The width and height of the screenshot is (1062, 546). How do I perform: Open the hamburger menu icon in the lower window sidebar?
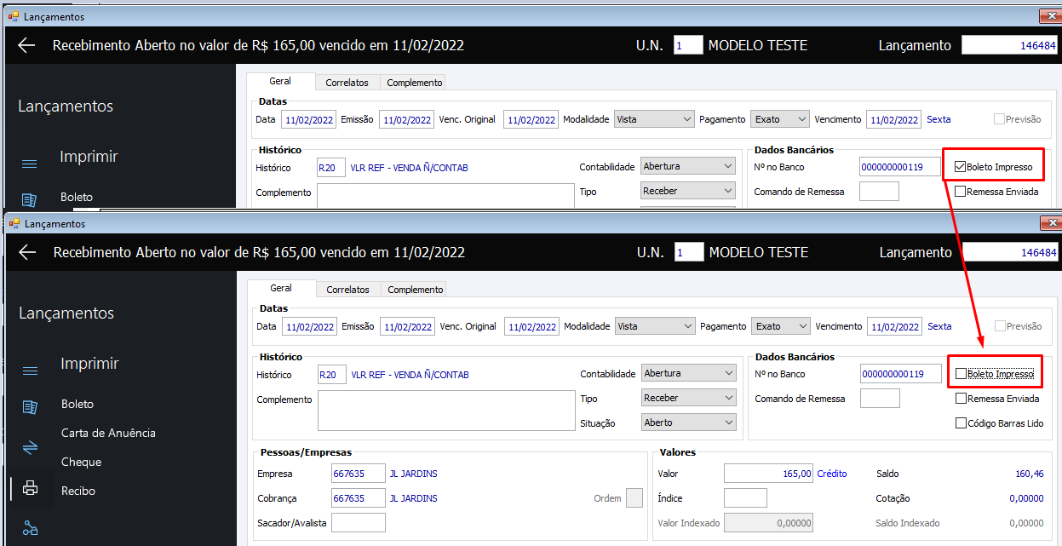click(30, 371)
